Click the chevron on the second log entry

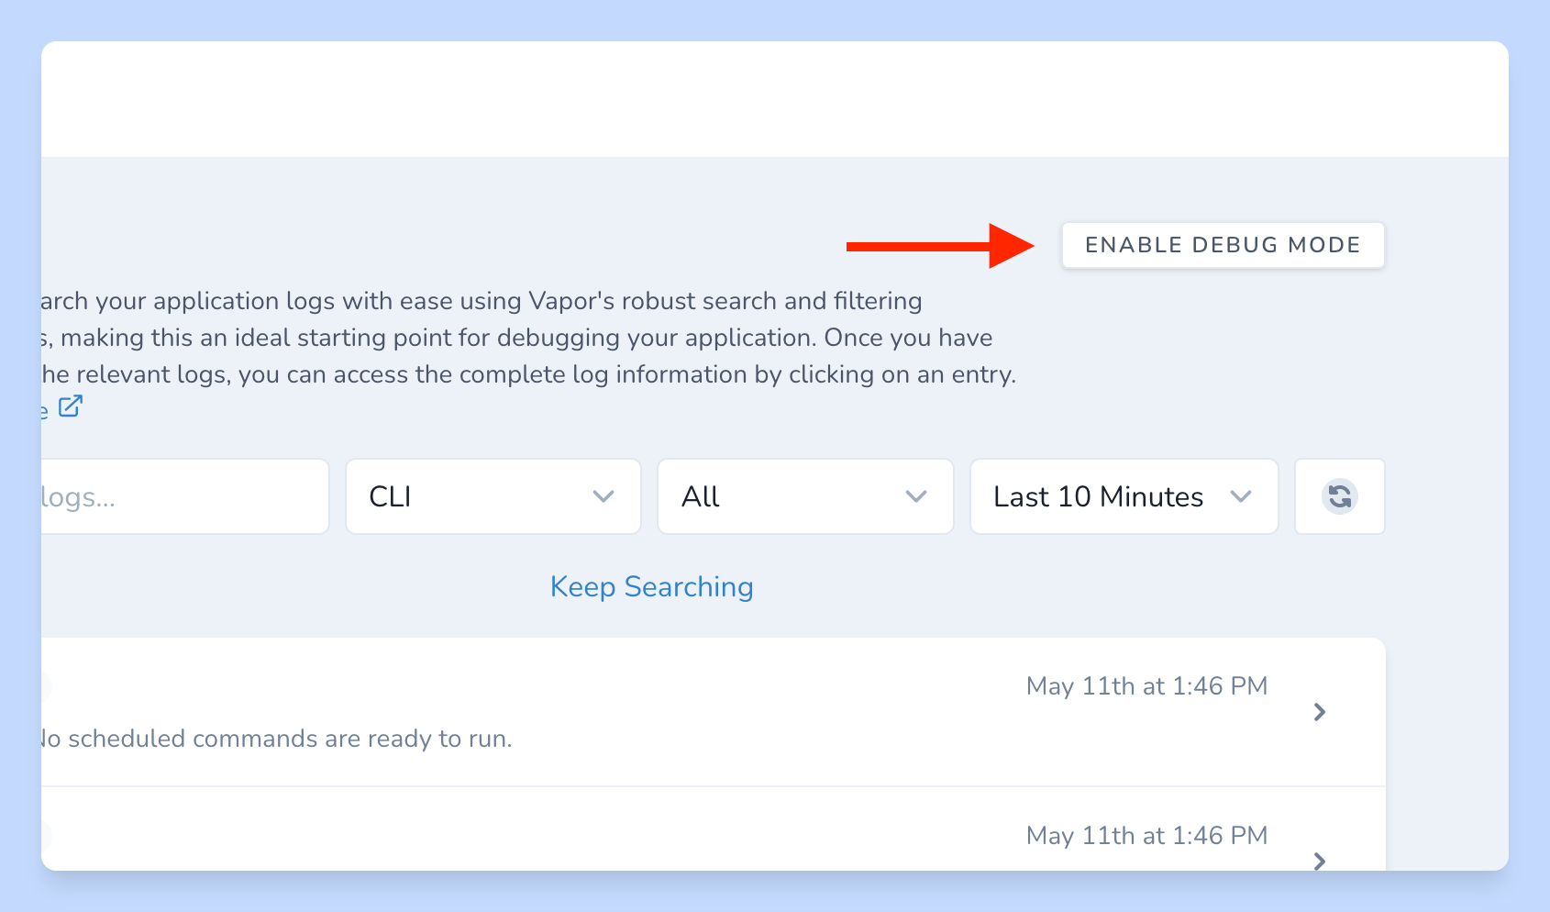pos(1320,862)
